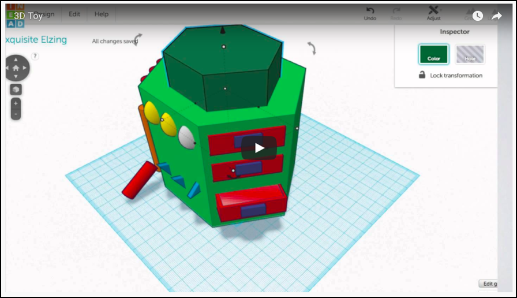Open the Design menu

(x=44, y=14)
